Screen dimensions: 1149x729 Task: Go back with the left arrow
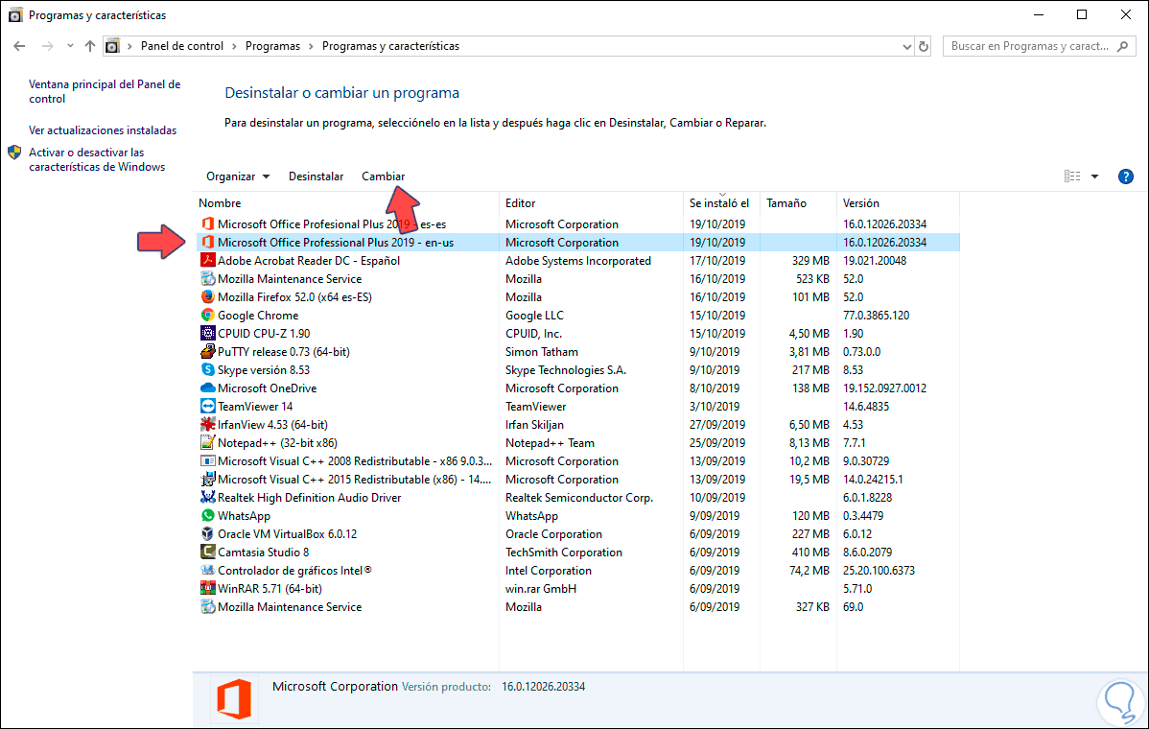coord(20,46)
